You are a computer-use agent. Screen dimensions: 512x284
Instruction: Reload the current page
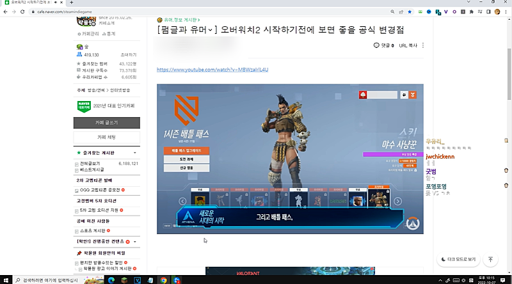pos(22,12)
